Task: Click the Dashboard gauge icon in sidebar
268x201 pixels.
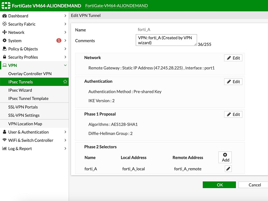Action: (5, 16)
